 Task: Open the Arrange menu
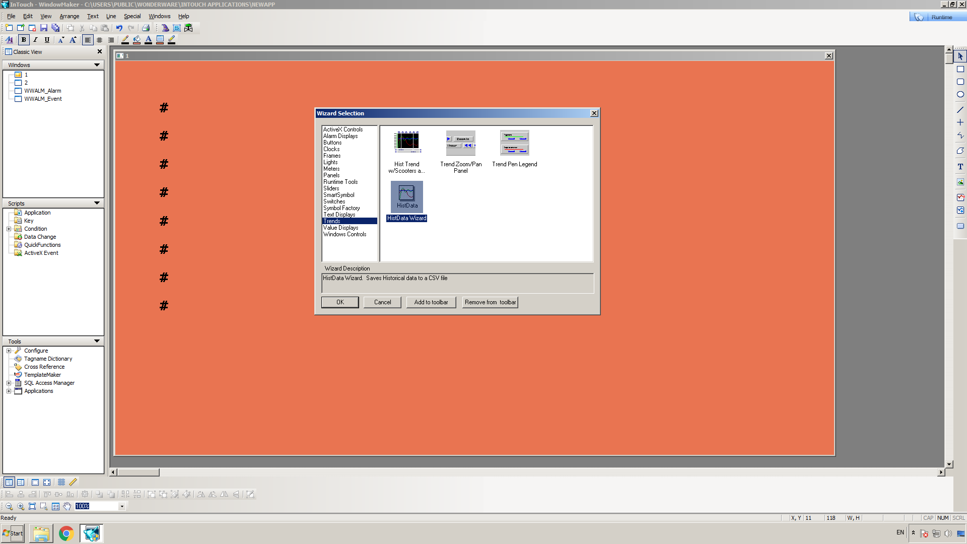click(69, 16)
